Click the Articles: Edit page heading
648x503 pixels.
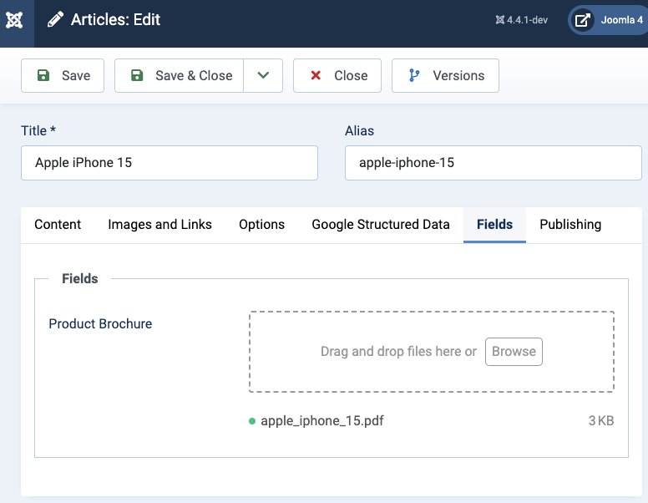tap(115, 19)
